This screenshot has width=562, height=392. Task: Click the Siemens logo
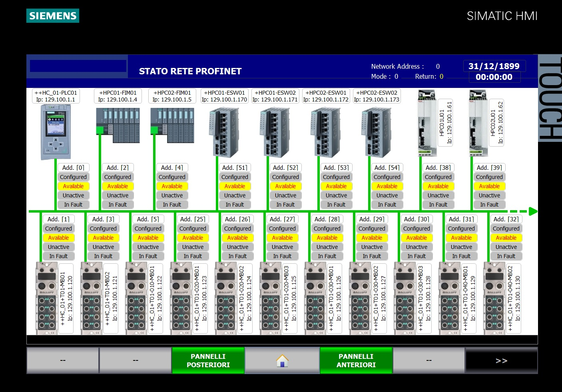[53, 16]
